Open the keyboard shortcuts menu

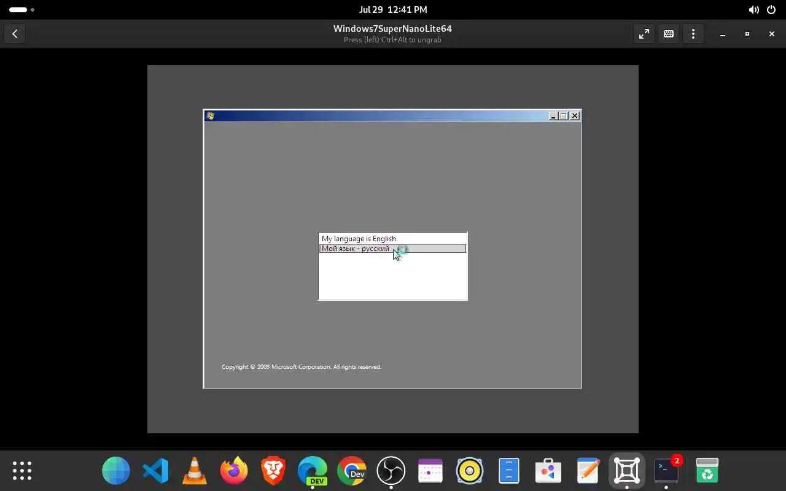(x=669, y=34)
